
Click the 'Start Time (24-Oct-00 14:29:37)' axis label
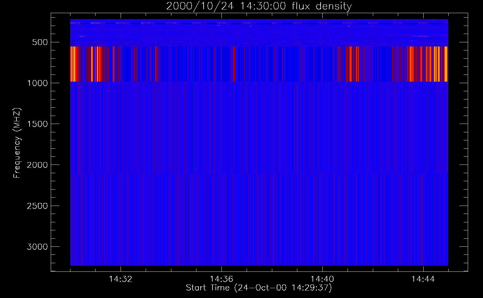click(x=259, y=288)
